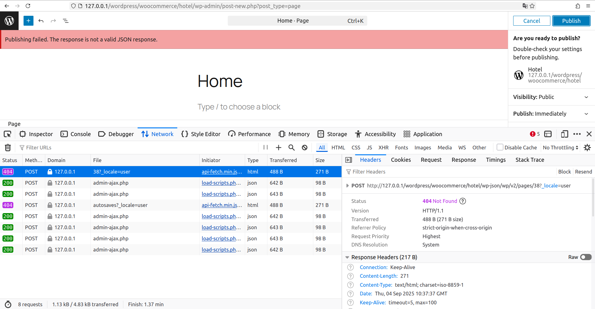Sort requests by Transferred column
595x309 pixels.
coord(290,160)
